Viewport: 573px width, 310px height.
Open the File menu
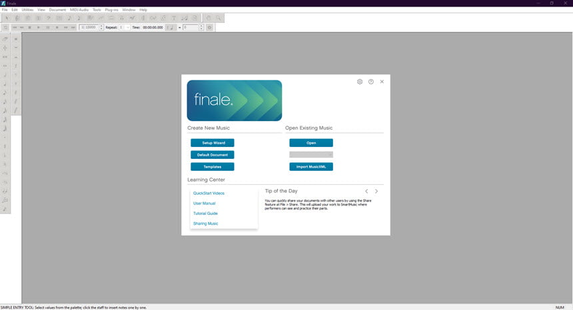(5, 10)
